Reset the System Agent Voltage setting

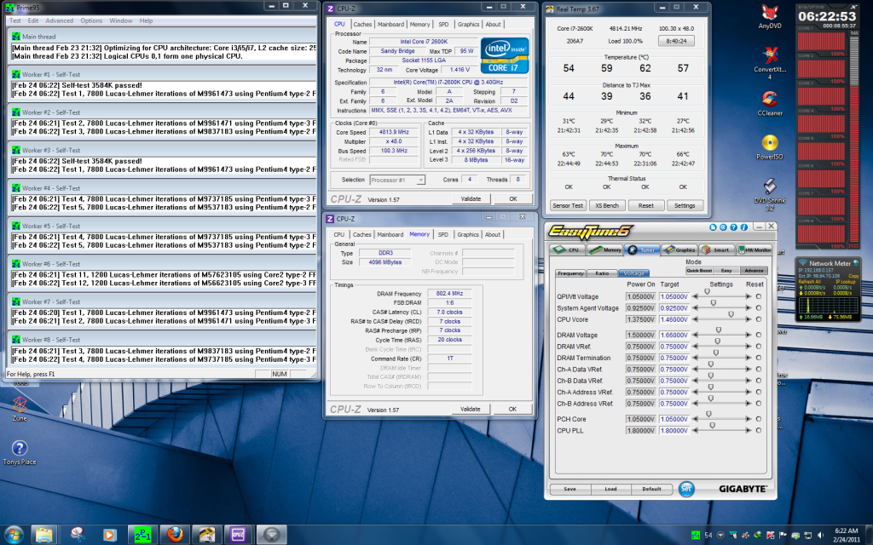coord(758,308)
